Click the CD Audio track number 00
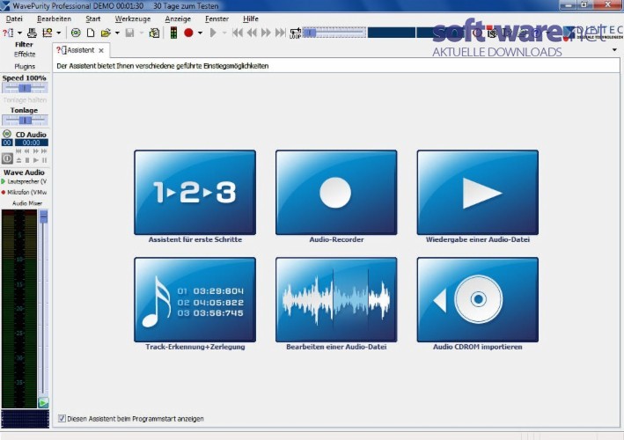The height and width of the screenshot is (440, 624). [7, 143]
